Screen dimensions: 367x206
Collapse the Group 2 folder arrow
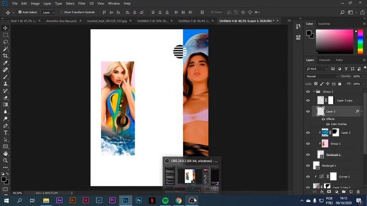pyautogui.click(x=314, y=92)
